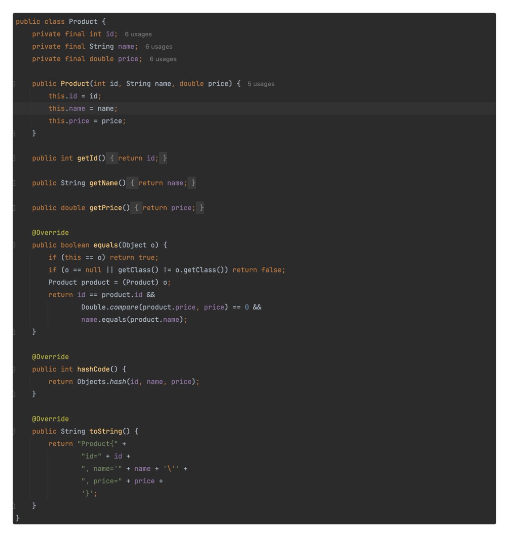Click the ", name='" string literal
509x537 pixels.
point(101,469)
